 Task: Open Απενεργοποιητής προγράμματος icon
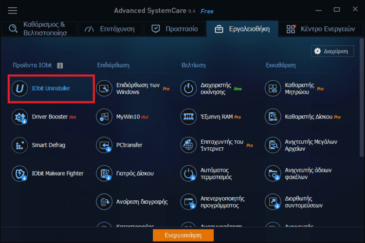coord(188,202)
